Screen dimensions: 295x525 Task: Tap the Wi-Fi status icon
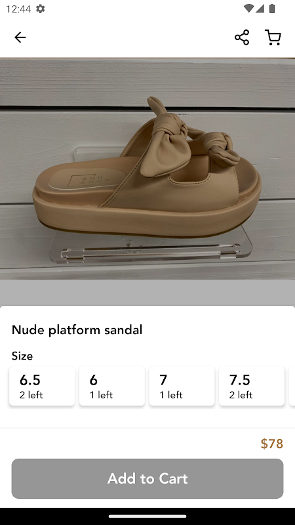pos(248,9)
